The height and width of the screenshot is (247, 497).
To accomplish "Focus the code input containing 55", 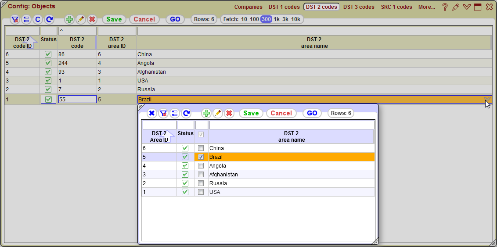I will 77,100.
